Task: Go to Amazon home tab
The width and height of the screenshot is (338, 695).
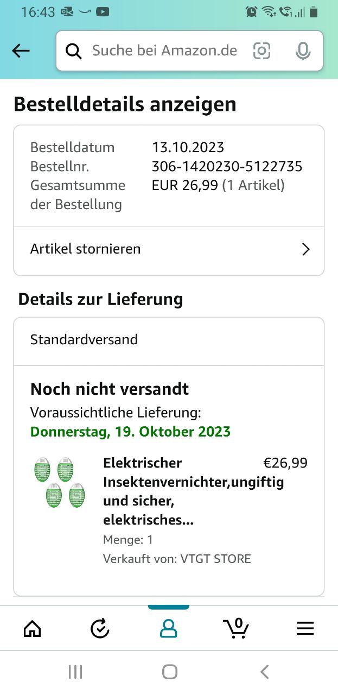Action: [33, 629]
